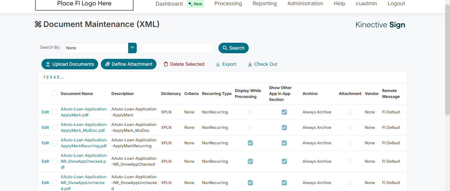Open the Search By dropdown arrow
Viewport: 450px width, 191px height.
tap(132, 48)
